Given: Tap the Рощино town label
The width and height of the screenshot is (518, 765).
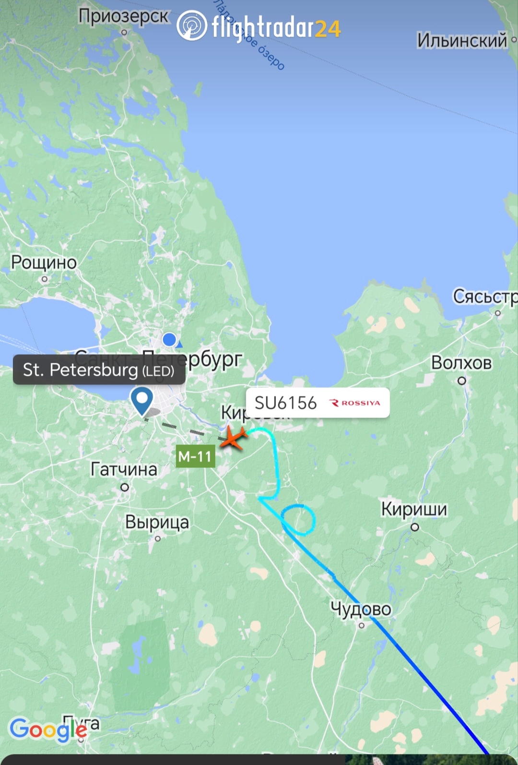Looking at the screenshot, I should tap(44, 263).
